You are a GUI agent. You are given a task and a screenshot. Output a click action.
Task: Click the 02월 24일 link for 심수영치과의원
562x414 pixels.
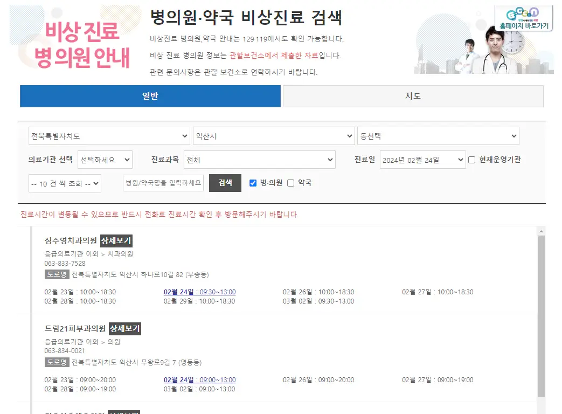click(x=199, y=292)
